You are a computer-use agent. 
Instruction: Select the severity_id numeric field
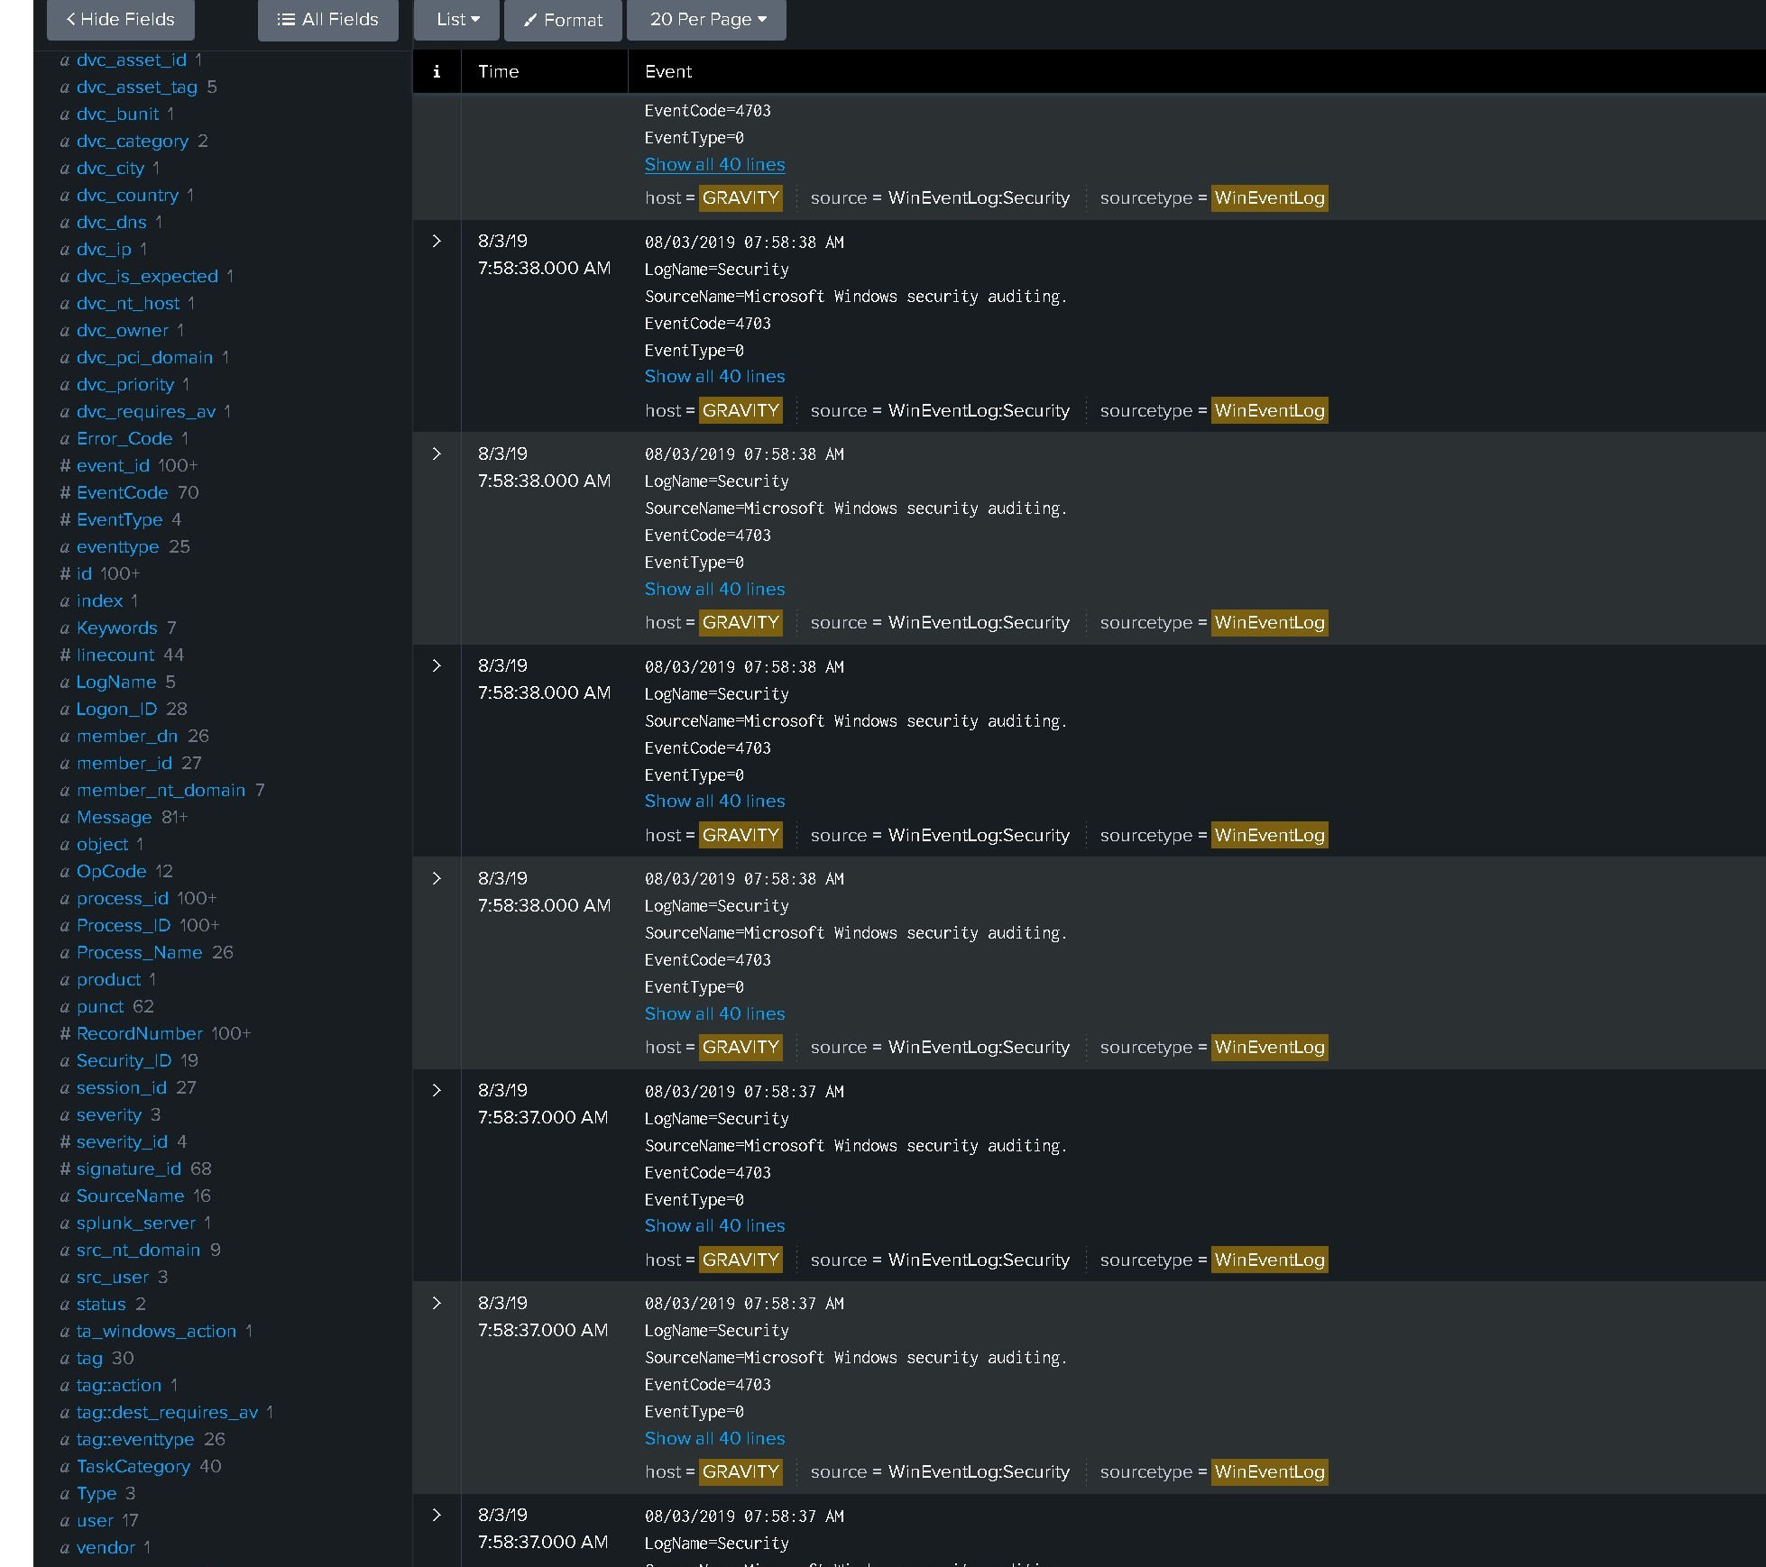[122, 1142]
